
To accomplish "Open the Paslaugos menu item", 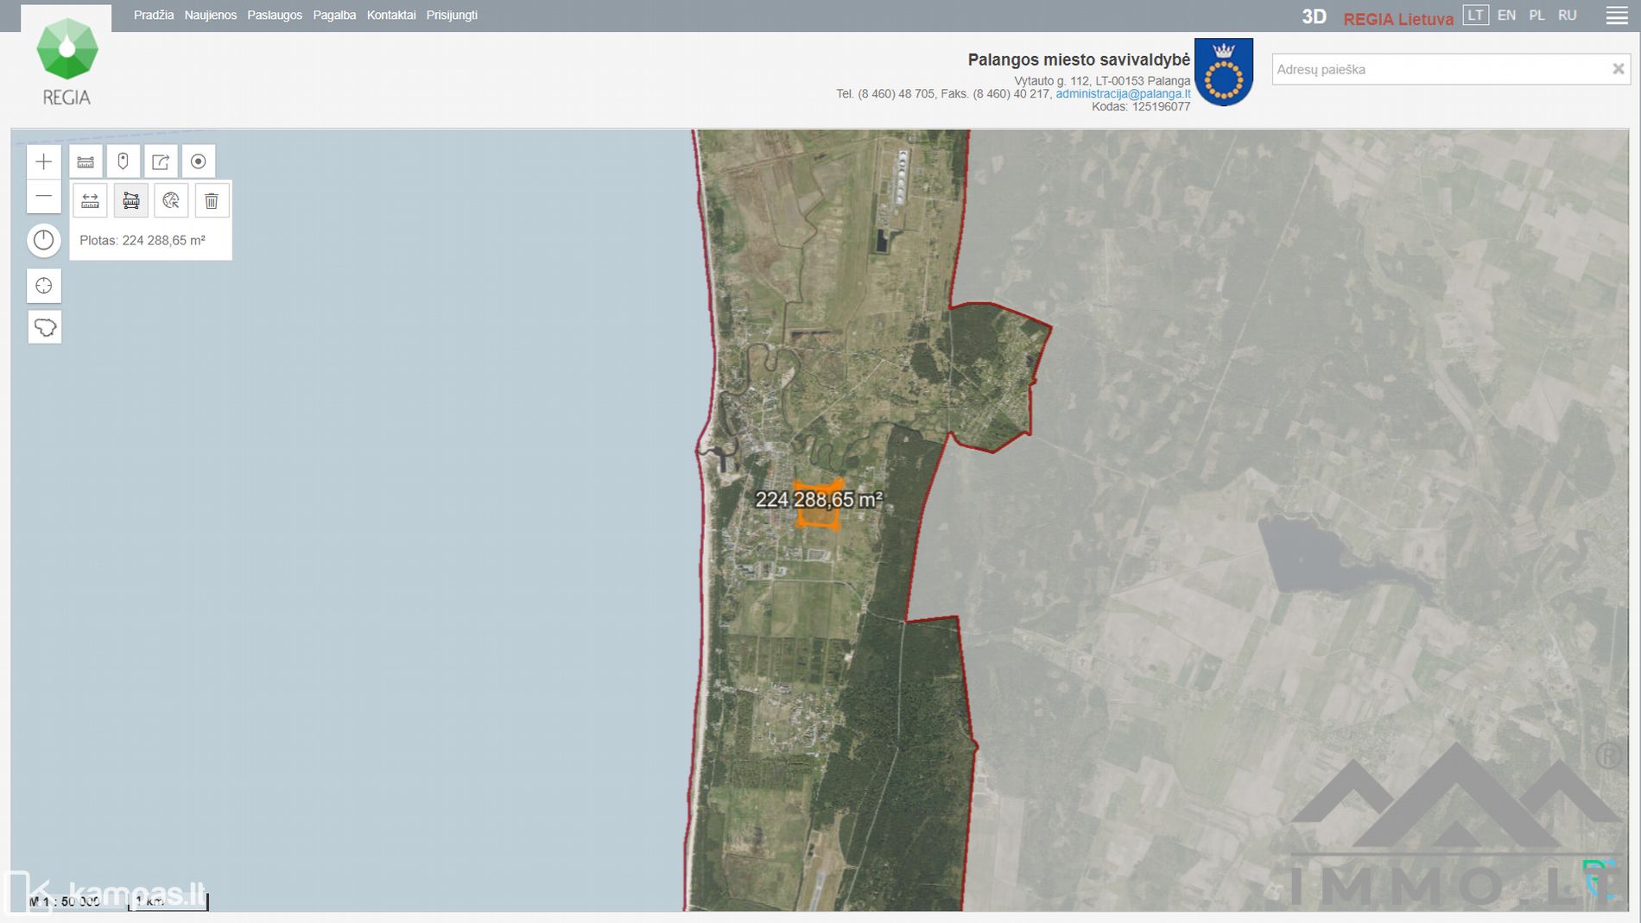I will click(x=275, y=16).
